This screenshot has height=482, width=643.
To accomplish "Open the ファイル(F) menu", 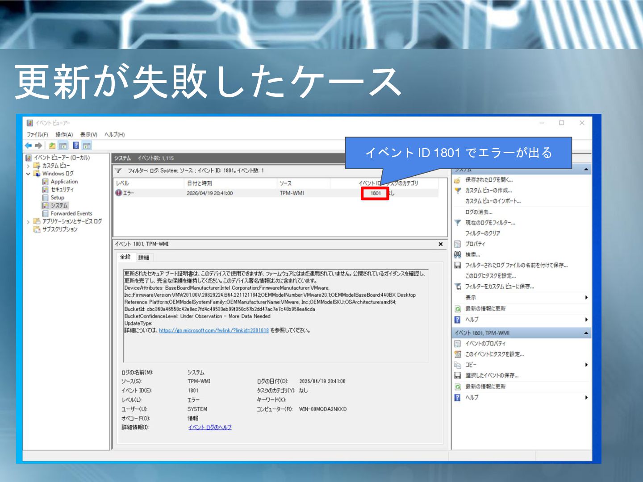I will coord(38,134).
